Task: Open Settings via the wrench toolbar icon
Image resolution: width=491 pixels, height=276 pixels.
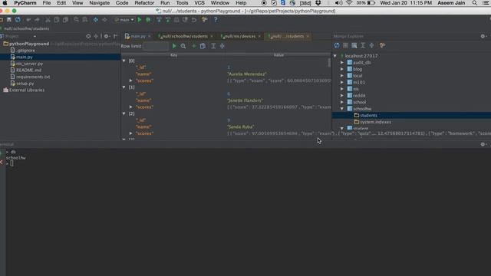Action: pyautogui.click(x=205, y=20)
